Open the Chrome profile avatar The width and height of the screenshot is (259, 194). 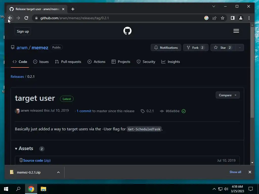pos(241,18)
